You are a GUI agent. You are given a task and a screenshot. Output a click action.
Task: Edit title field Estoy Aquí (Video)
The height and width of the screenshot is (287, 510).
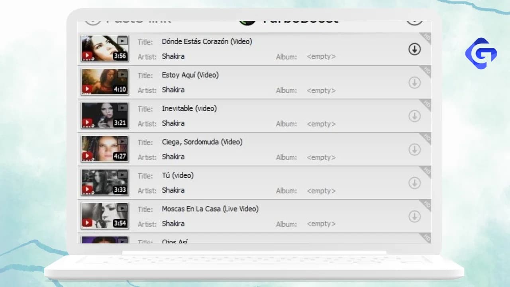click(x=190, y=75)
